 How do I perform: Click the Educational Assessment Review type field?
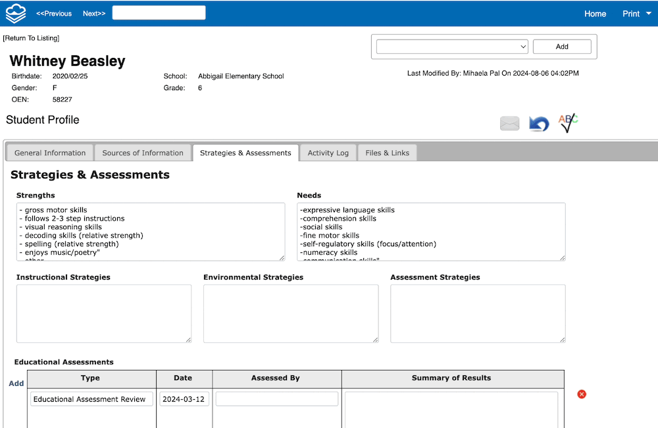click(91, 399)
